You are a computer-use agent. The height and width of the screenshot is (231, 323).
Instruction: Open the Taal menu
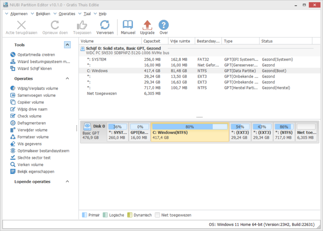click(87, 14)
